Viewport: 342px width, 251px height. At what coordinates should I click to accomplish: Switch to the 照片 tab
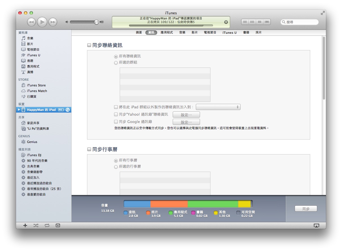pos(258,33)
